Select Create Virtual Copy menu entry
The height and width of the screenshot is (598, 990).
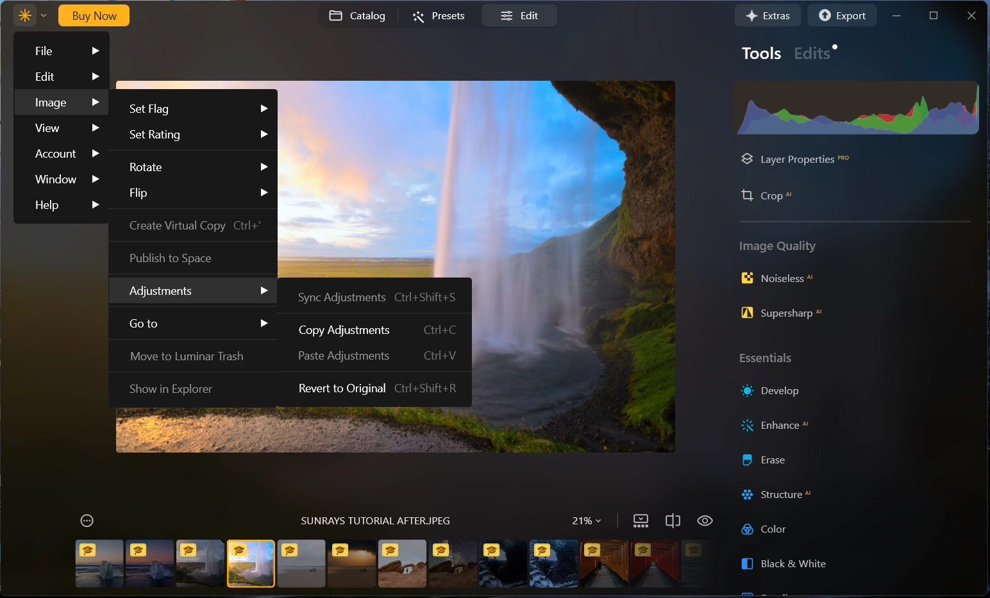193,226
